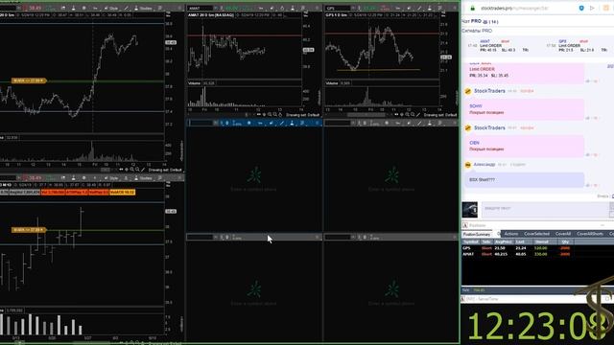
Task: Click the price alert tag on the bottom-left daily chart
Action: click(x=29, y=230)
